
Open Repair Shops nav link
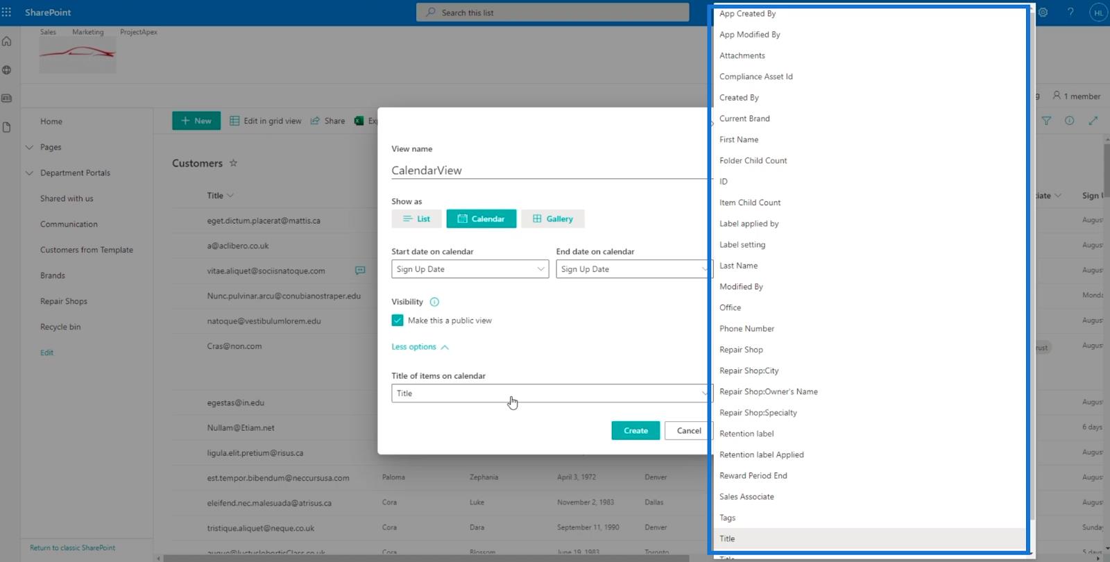click(x=64, y=301)
